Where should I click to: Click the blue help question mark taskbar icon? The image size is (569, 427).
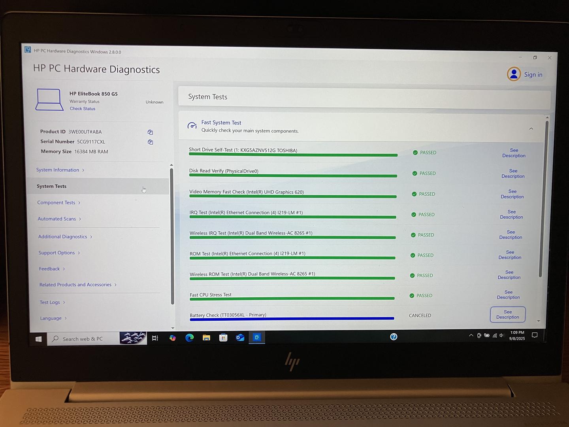click(394, 336)
